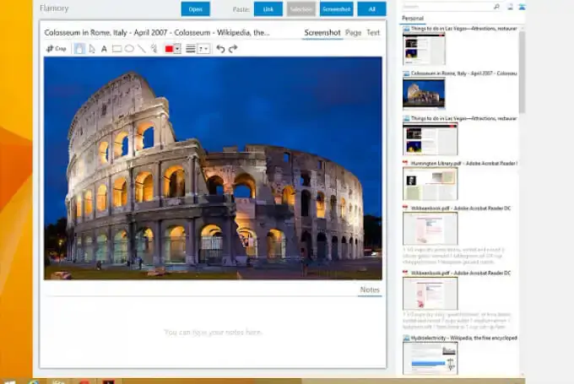Redo the last annotation
Image resolution: width=574 pixels, height=384 pixels.
[233, 49]
